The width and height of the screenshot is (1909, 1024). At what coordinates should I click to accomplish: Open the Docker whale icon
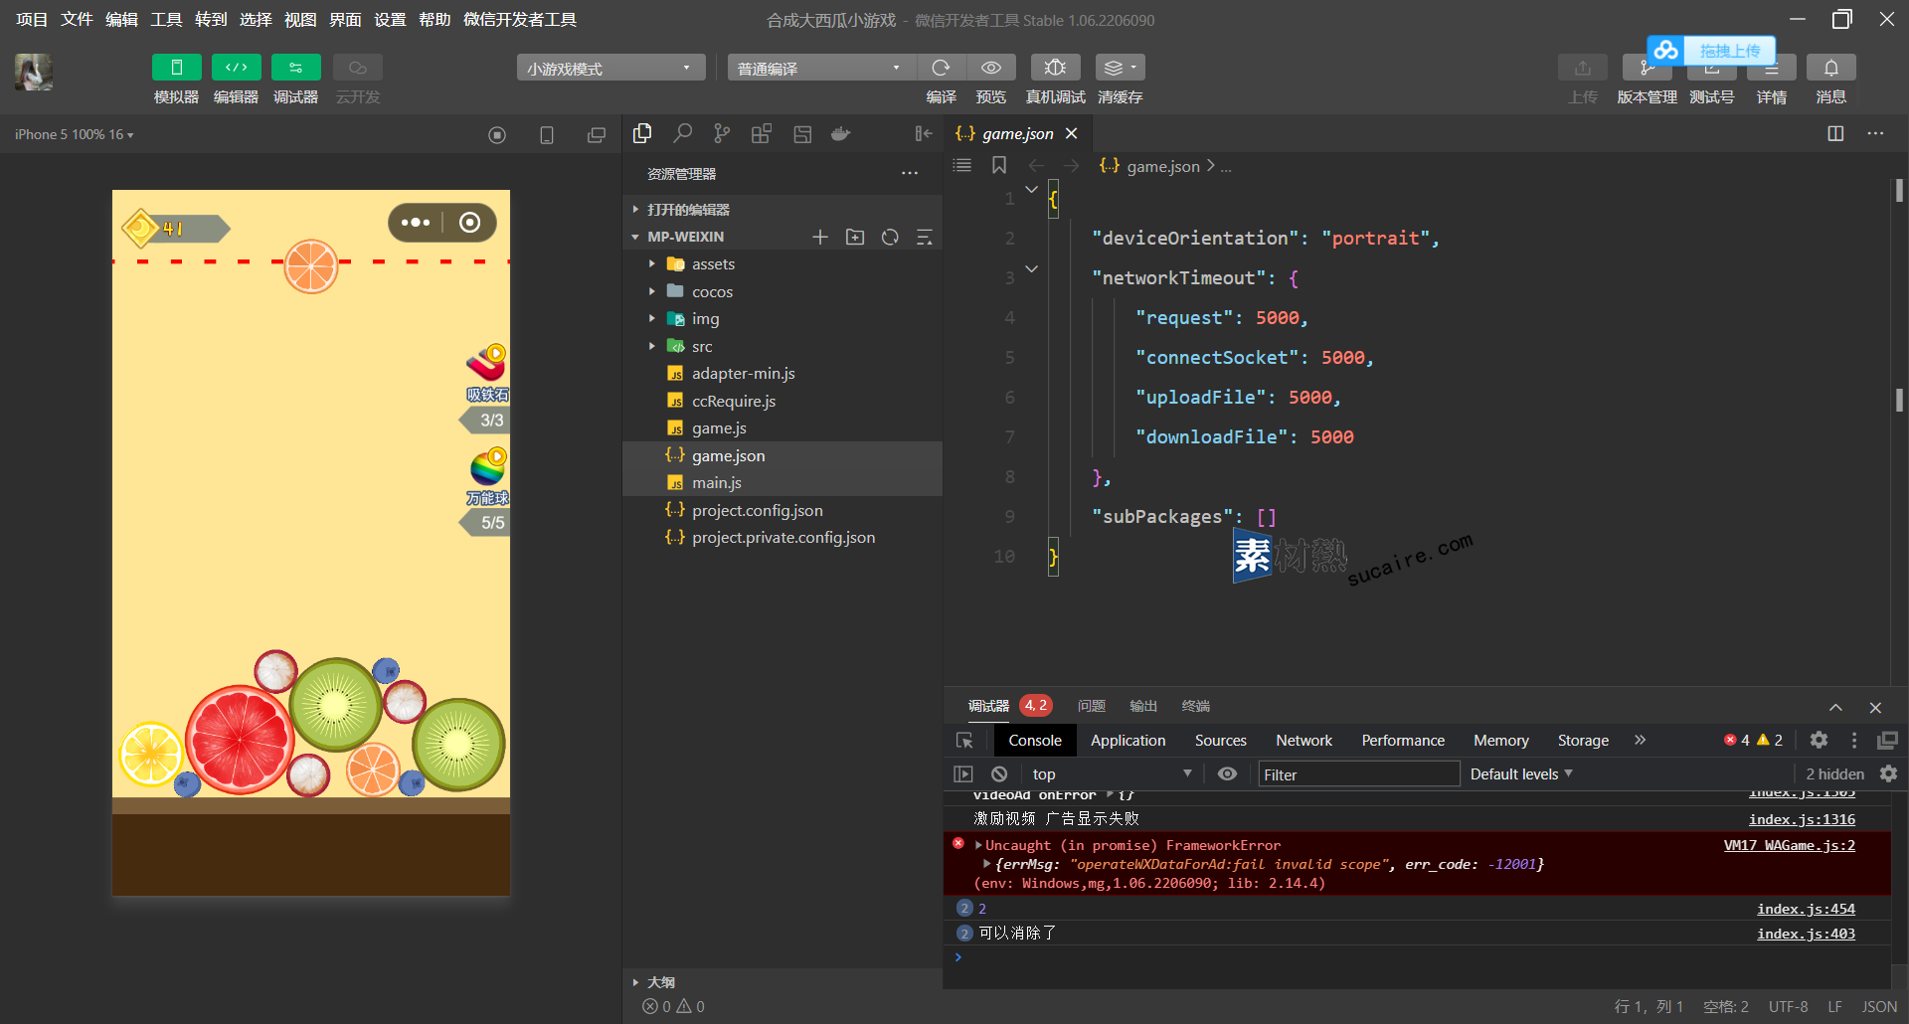(x=841, y=133)
